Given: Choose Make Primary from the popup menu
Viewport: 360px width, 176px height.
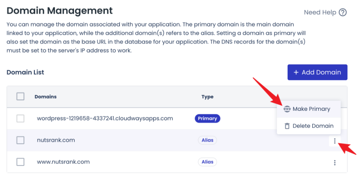Looking at the screenshot, I should click(311, 109).
